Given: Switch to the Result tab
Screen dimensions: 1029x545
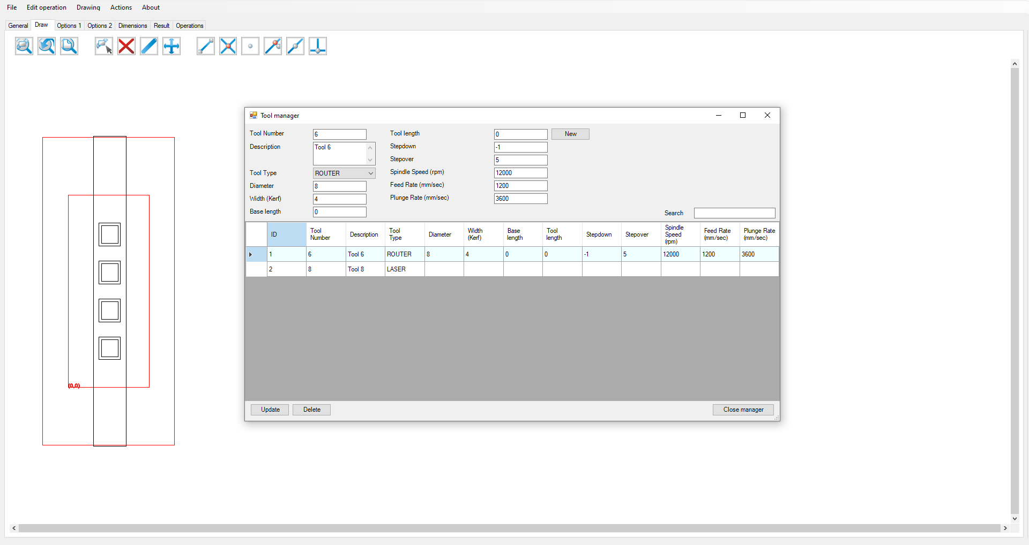Looking at the screenshot, I should tap(161, 26).
